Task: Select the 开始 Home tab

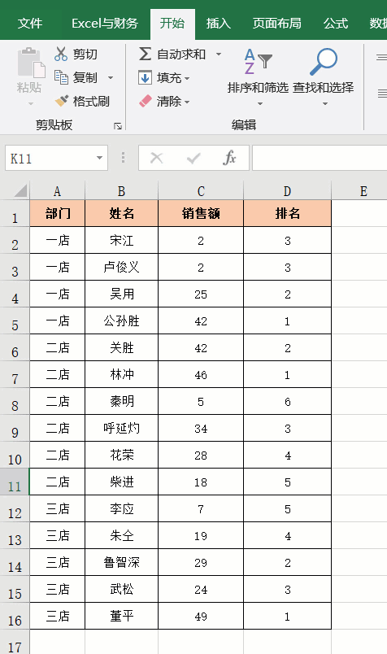Action: [172, 24]
